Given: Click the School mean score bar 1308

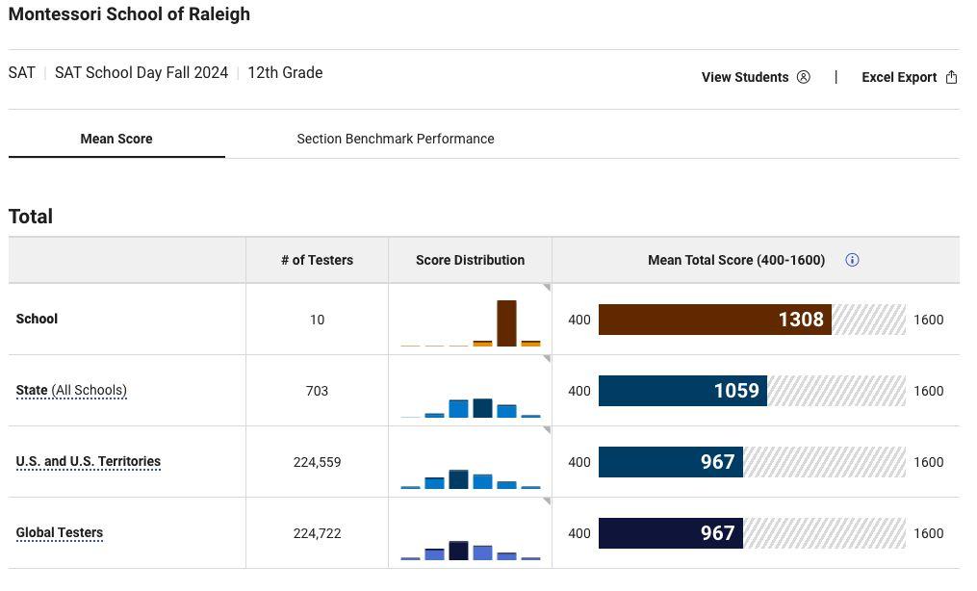Looking at the screenshot, I should coord(714,320).
